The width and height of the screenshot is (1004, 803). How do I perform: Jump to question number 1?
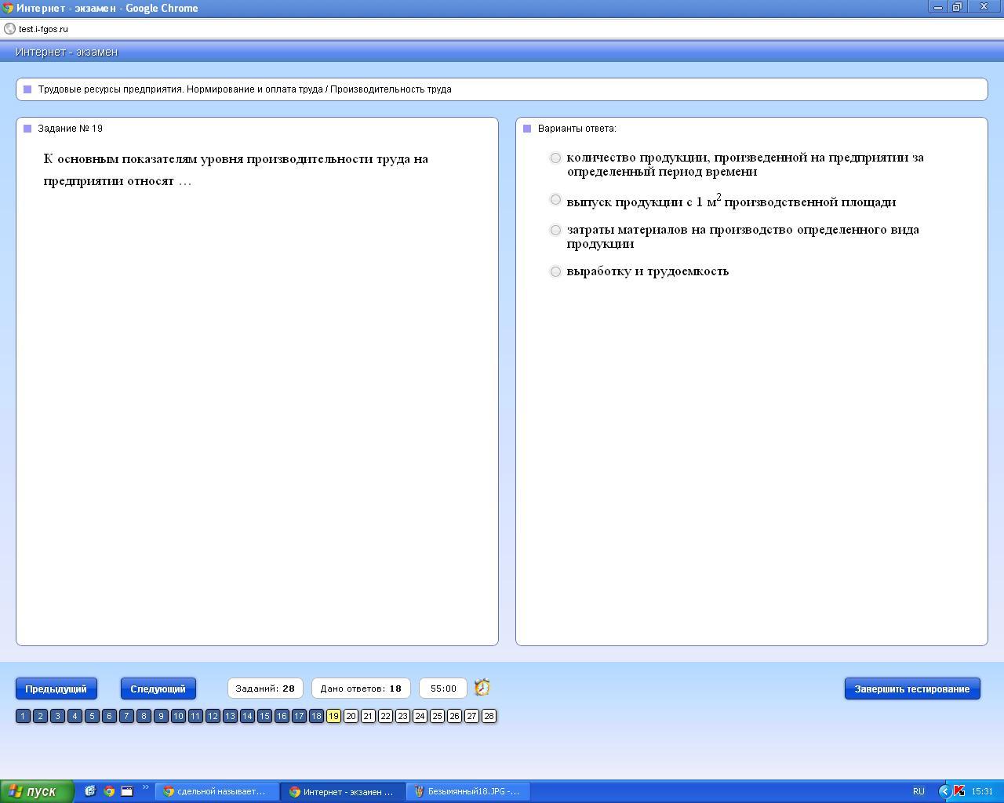23,716
